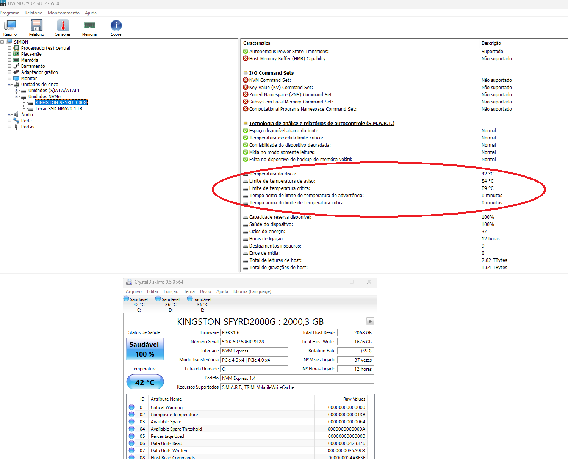
Task: Click the Data Units Written status dot
Action: tap(131, 451)
